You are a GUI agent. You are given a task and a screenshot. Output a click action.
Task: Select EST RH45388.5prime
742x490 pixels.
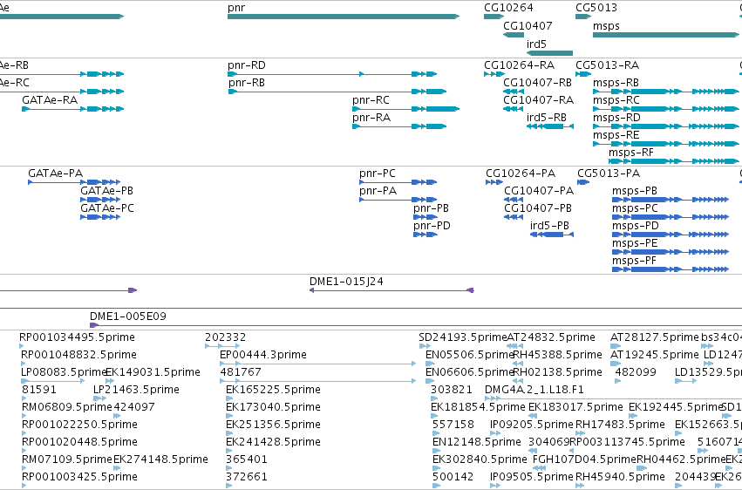(x=518, y=364)
